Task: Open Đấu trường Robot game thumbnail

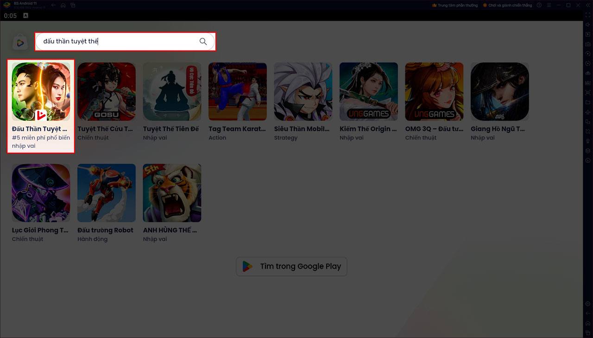Action: (107, 193)
